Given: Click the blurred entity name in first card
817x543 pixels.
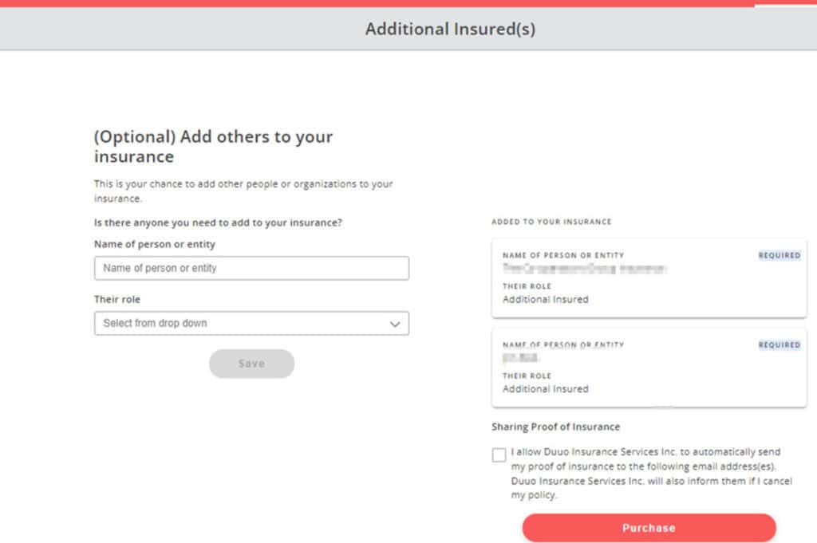Looking at the screenshot, I should click(585, 269).
